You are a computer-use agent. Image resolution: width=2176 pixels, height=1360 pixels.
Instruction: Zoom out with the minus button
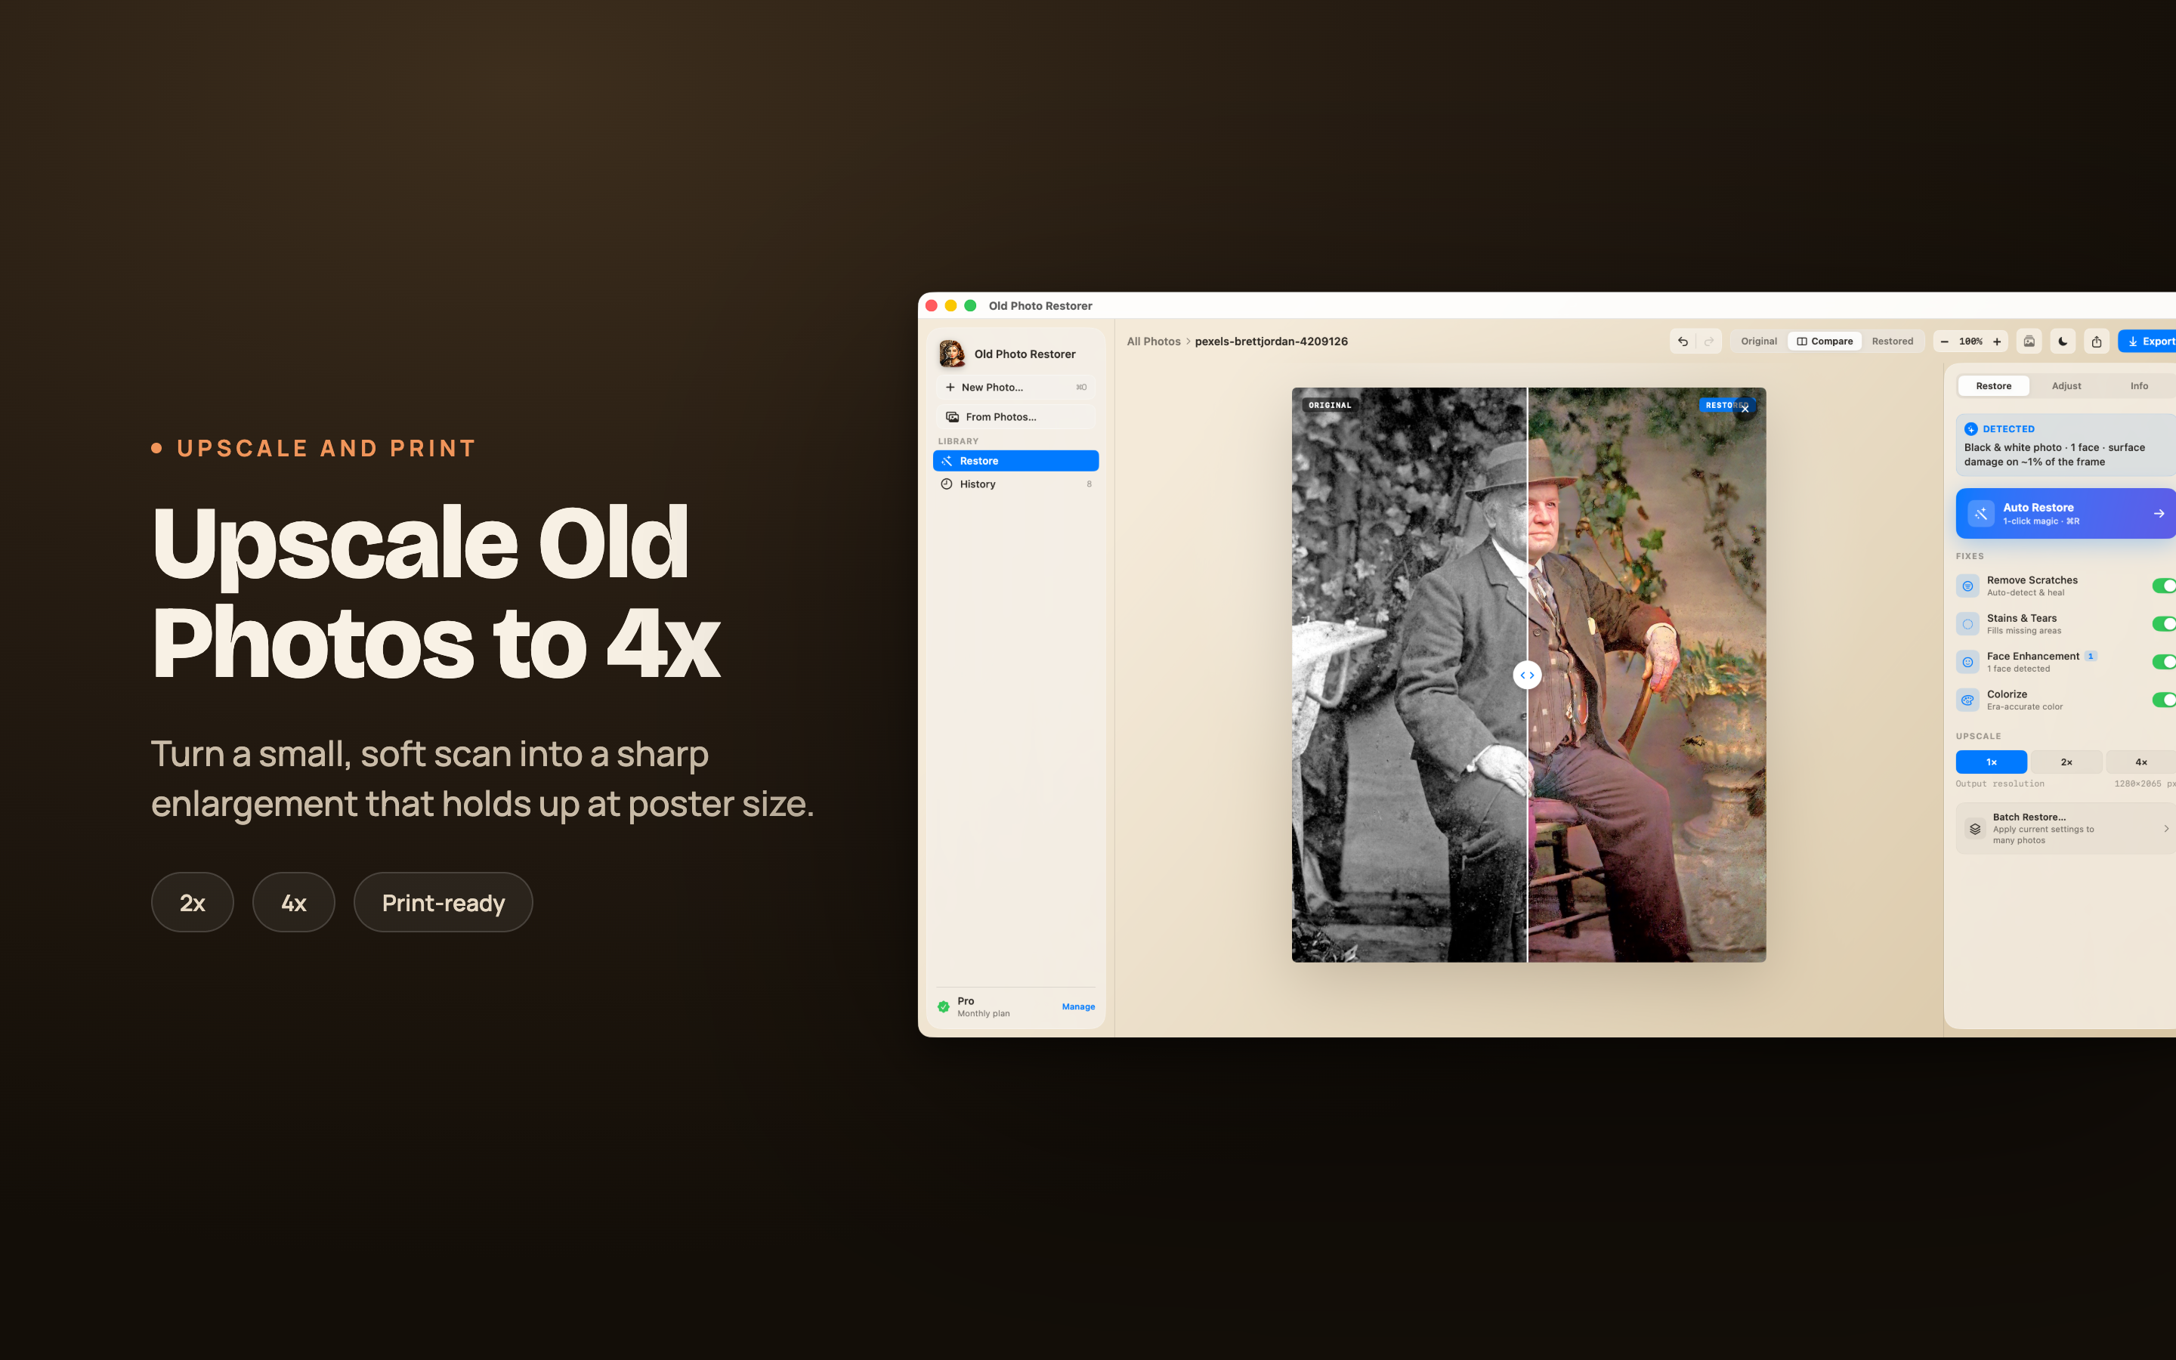1944,342
